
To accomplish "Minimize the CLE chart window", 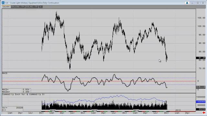I will point(192,3).
